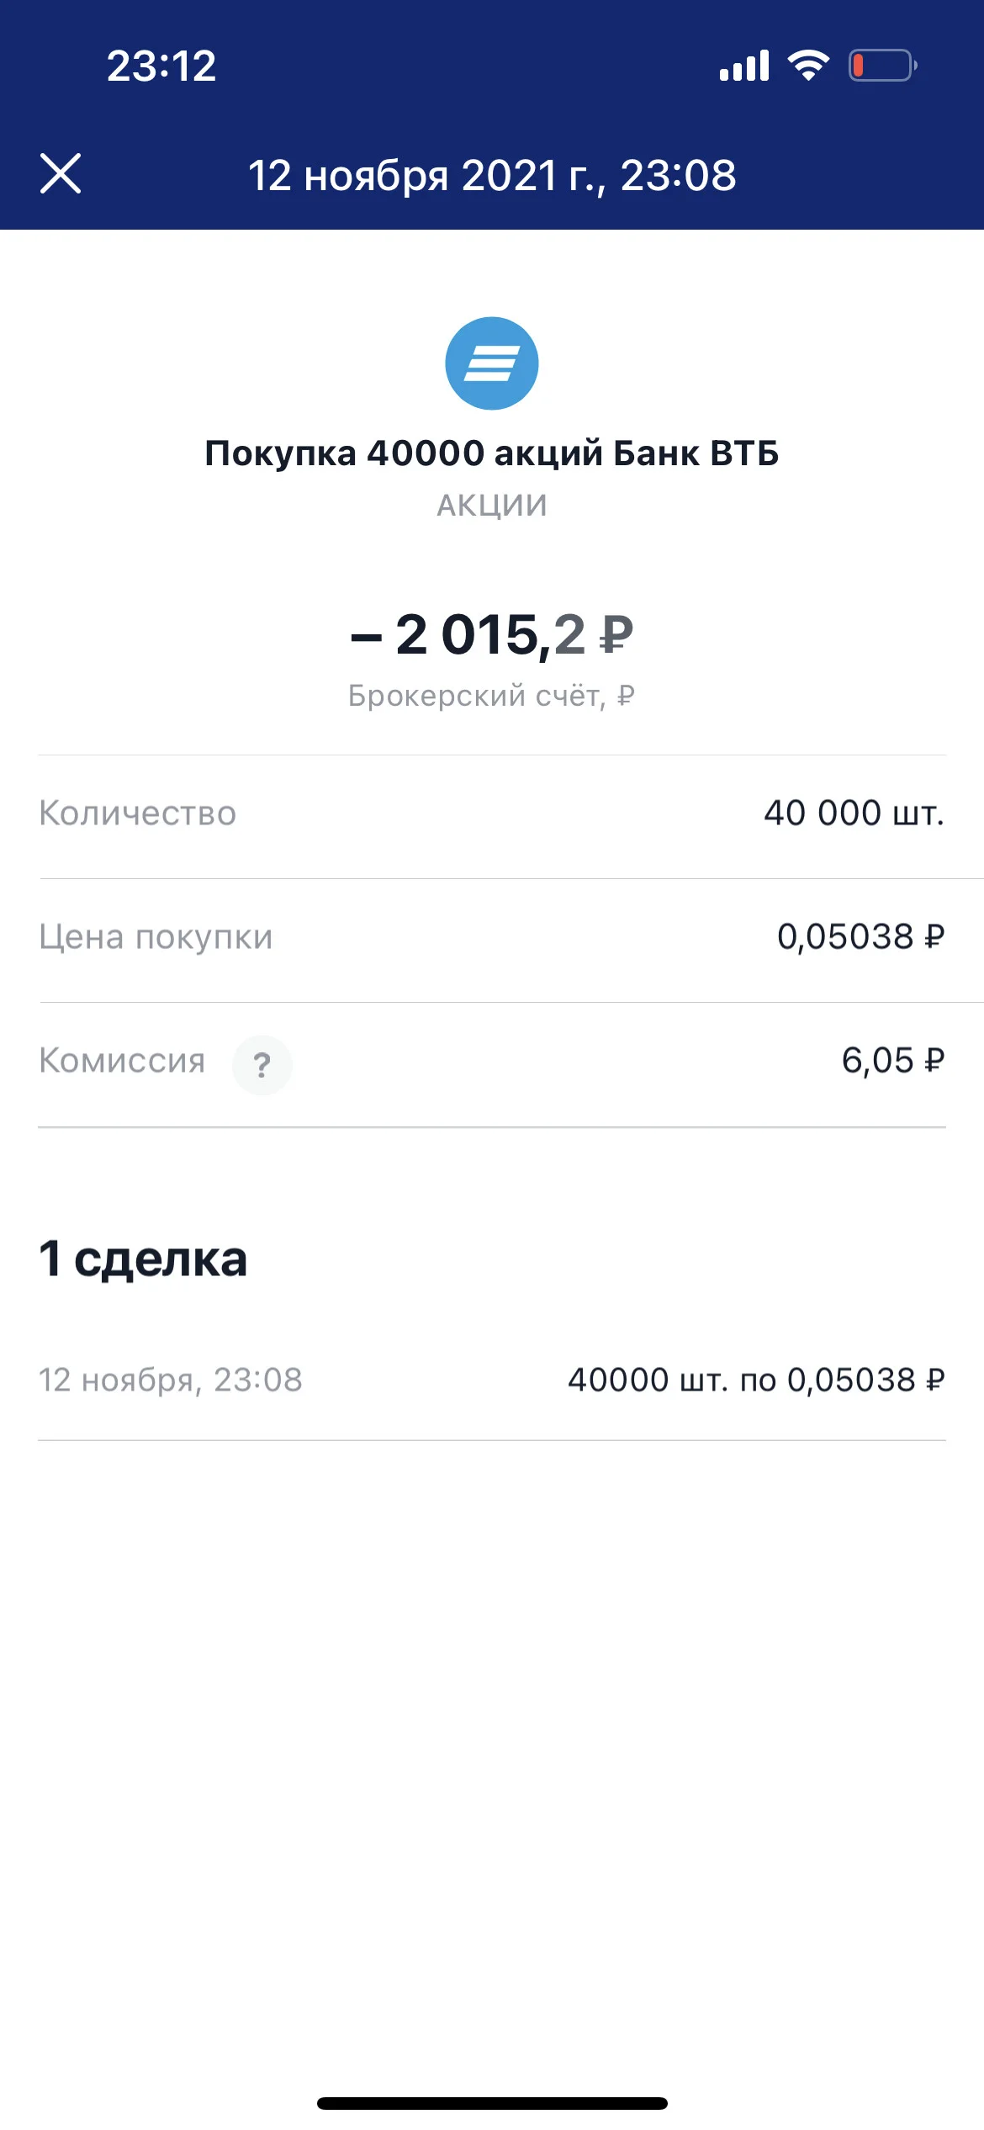The height and width of the screenshot is (2130, 984).
Task: Tap the total amount −2 015,2 ₽
Action: coord(492,633)
